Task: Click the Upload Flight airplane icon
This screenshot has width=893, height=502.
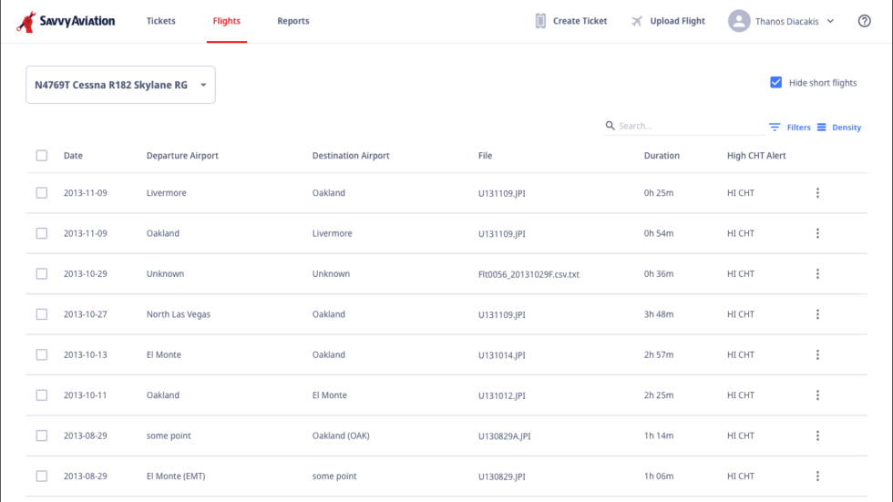Action: [x=637, y=21]
